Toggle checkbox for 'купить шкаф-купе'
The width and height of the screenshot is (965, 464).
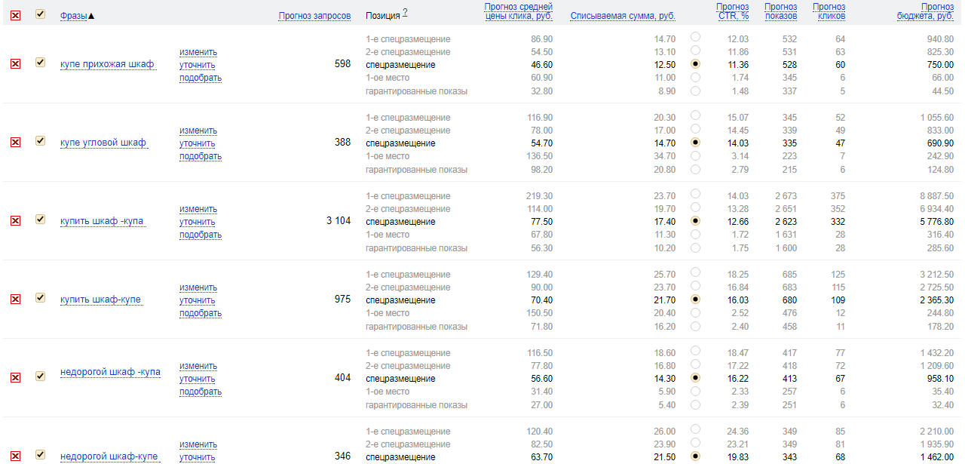click(x=40, y=298)
